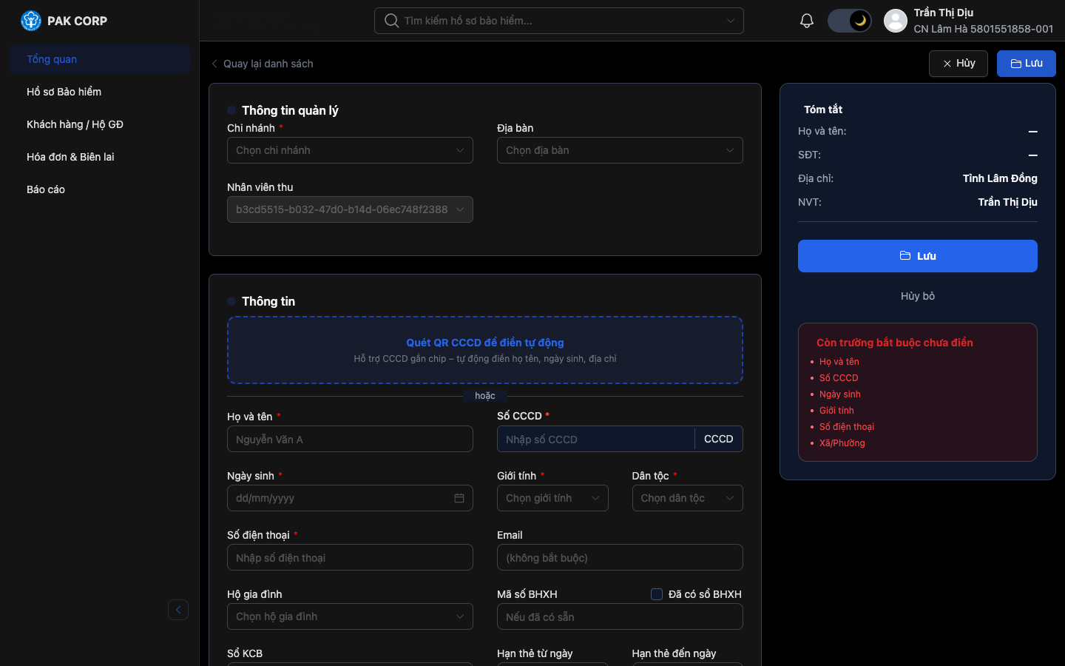Click the back arrow beside Quay lại danh sách
Screen dimensions: 1065x666
point(214,64)
